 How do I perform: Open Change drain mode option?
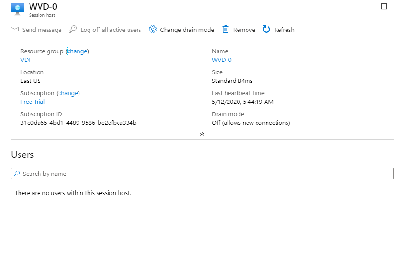[187, 30]
